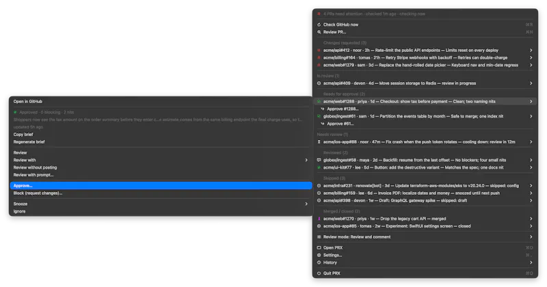Click the purple merged icon for acme/web#1270
Image resolution: width=547 pixels, height=287 pixels.
pyautogui.click(x=319, y=219)
